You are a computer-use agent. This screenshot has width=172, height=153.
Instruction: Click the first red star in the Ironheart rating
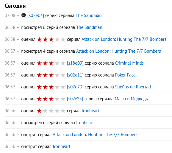click(39, 111)
